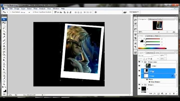Open the Auto-Select Group dropdown

tap(25, 12)
